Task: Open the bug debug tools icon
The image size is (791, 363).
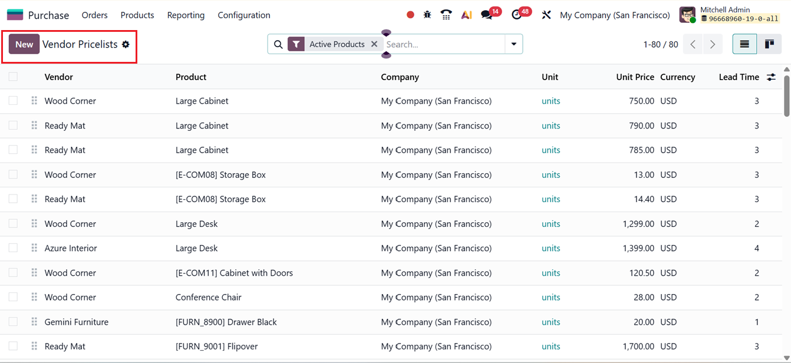Action: 427,15
